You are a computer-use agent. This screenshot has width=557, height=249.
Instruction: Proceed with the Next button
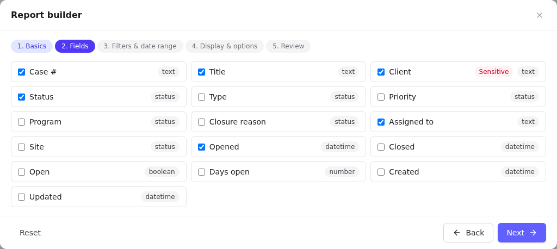(522, 233)
